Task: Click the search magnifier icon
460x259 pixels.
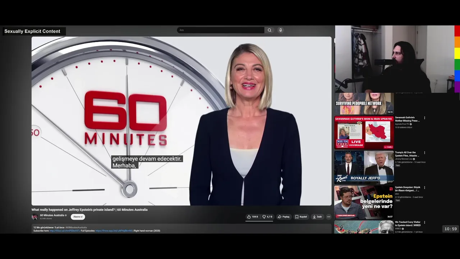Action: tap(270, 30)
